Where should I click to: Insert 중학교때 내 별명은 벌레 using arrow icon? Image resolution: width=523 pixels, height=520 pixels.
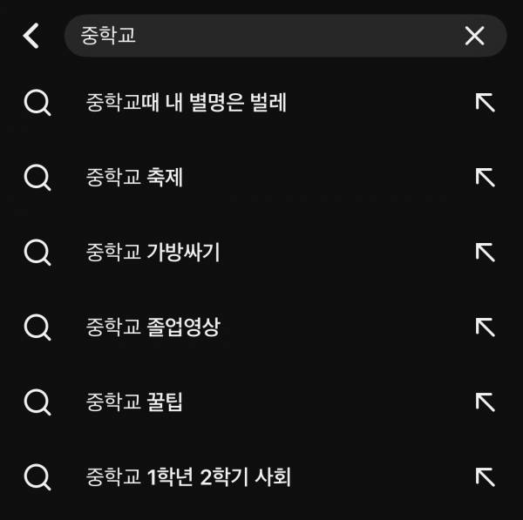(x=485, y=104)
